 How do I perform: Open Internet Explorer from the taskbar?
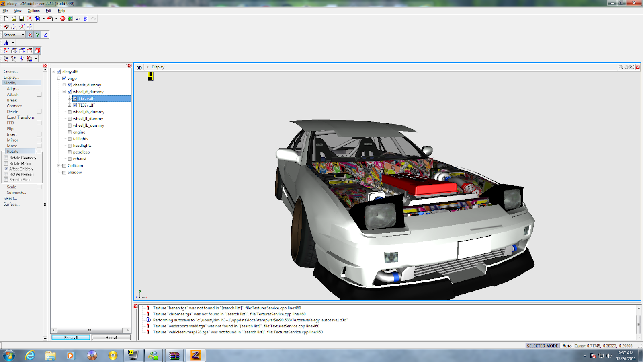(30, 355)
